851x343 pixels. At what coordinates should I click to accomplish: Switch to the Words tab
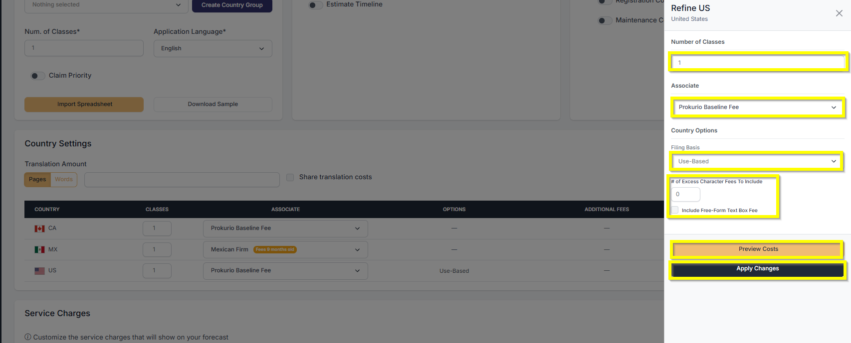click(x=64, y=179)
